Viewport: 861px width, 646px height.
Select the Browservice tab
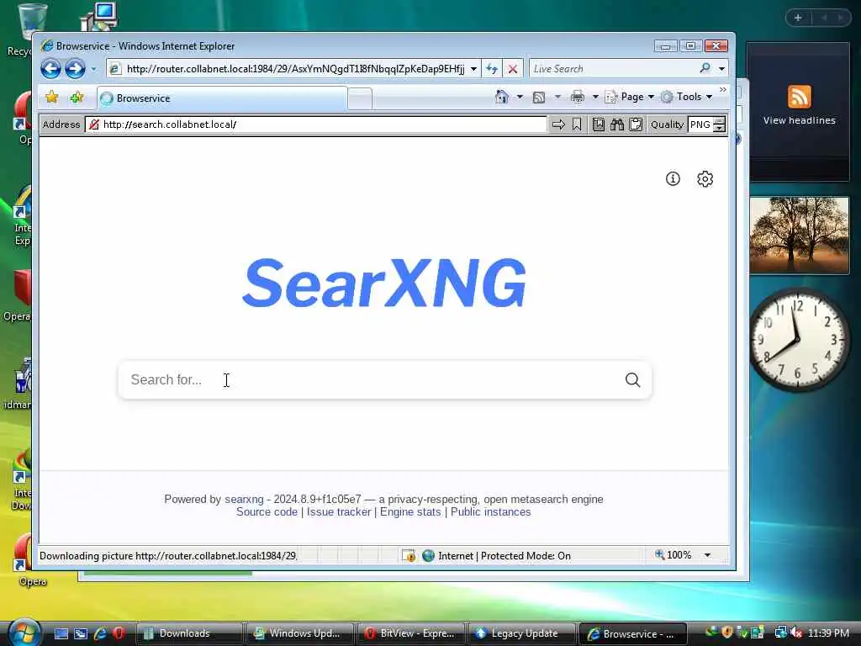click(x=222, y=98)
